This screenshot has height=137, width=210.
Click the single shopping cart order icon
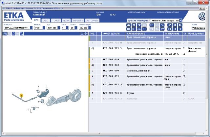[x=162, y=29]
